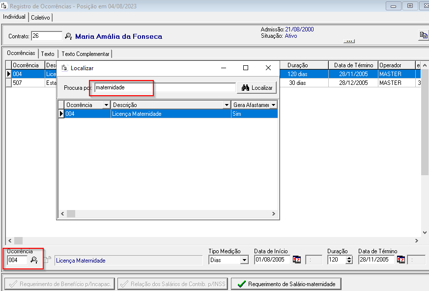
Task: Click the Procura por search field
Action: click(x=165, y=88)
